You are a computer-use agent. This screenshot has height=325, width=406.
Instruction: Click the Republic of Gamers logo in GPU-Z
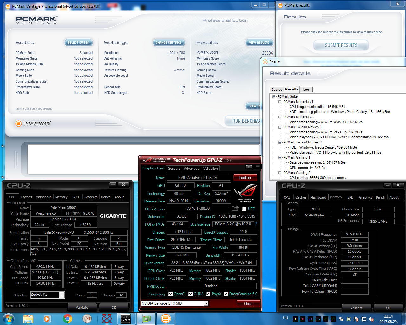(x=246, y=193)
